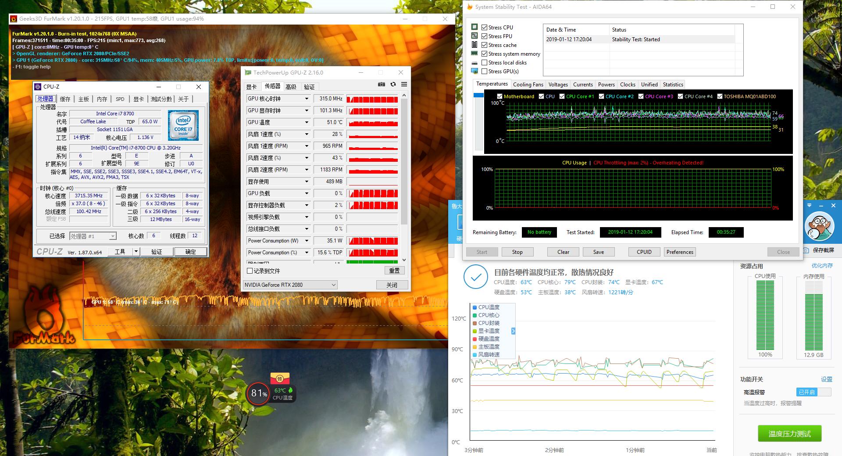Open the 风扇 1速度 (RPM) dropdown
This screenshot has height=456, width=842.
pyautogui.click(x=307, y=146)
